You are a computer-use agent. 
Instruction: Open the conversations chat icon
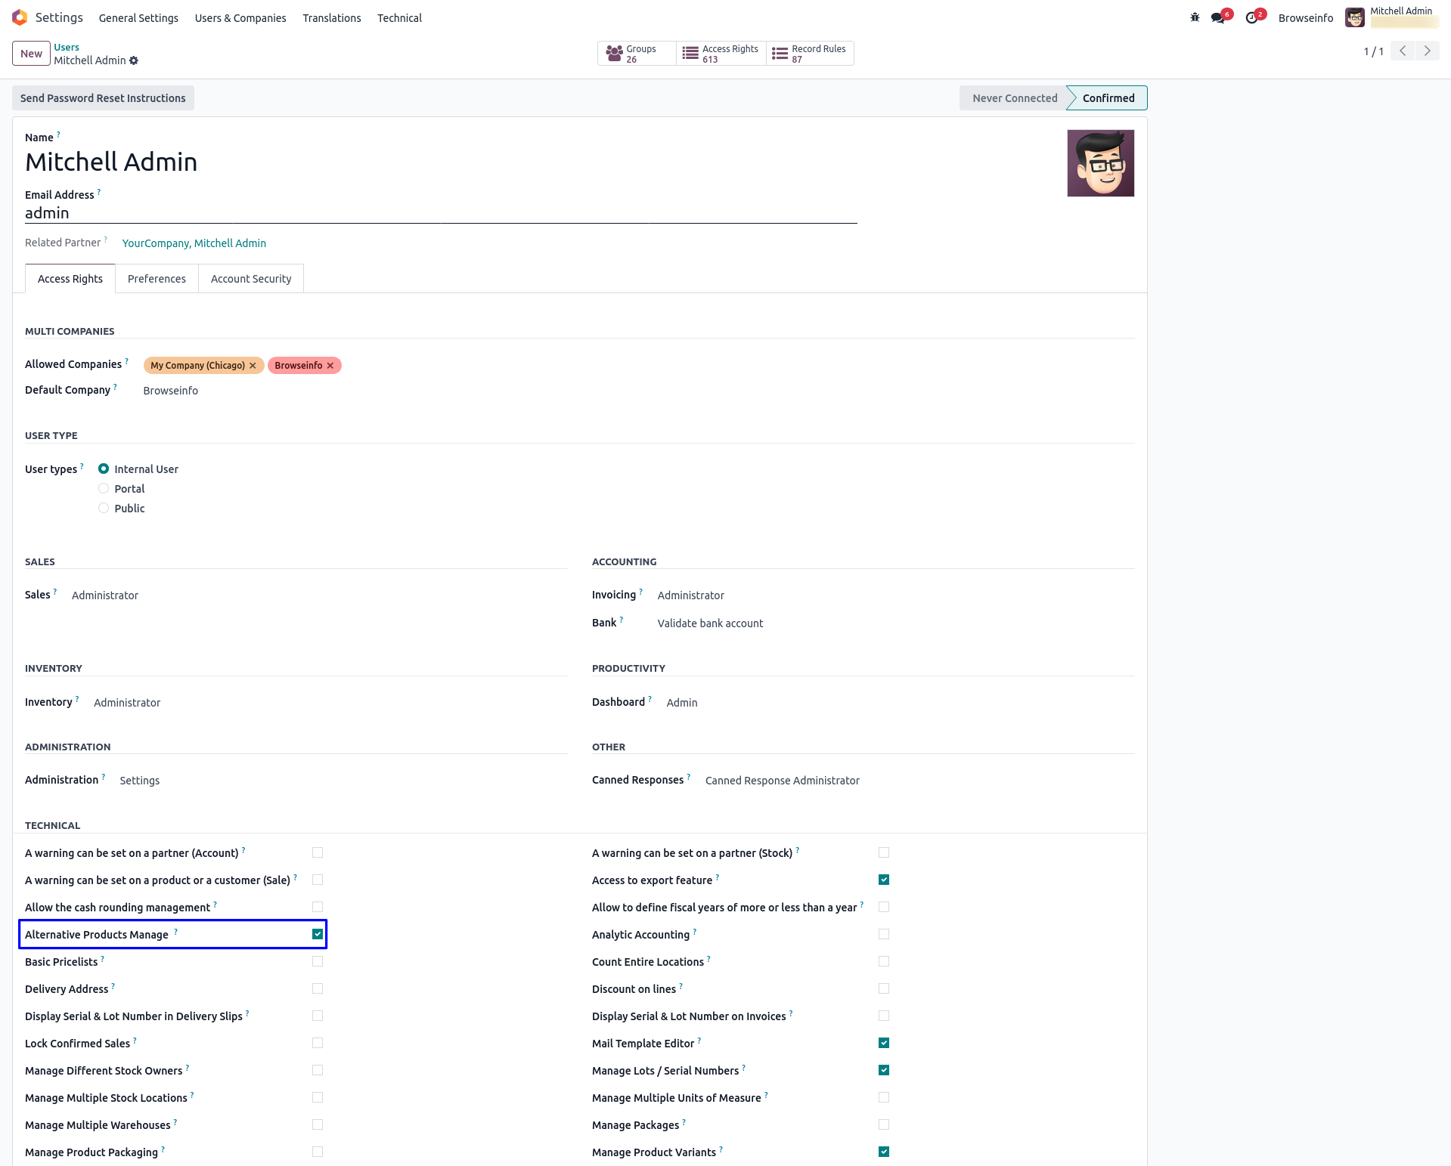point(1217,17)
